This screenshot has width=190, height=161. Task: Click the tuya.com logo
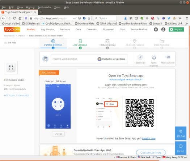click(x=12, y=29)
